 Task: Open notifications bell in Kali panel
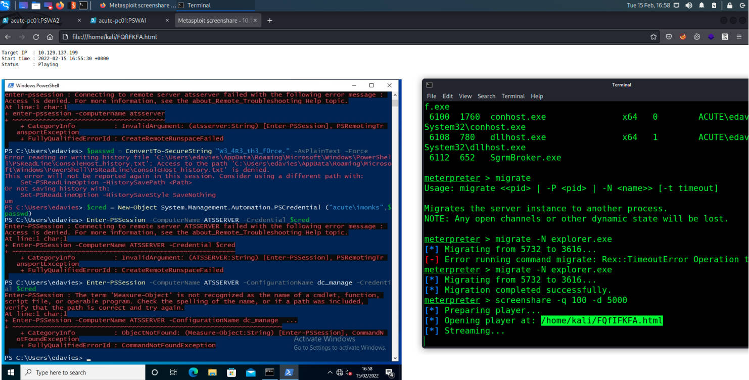(701, 6)
